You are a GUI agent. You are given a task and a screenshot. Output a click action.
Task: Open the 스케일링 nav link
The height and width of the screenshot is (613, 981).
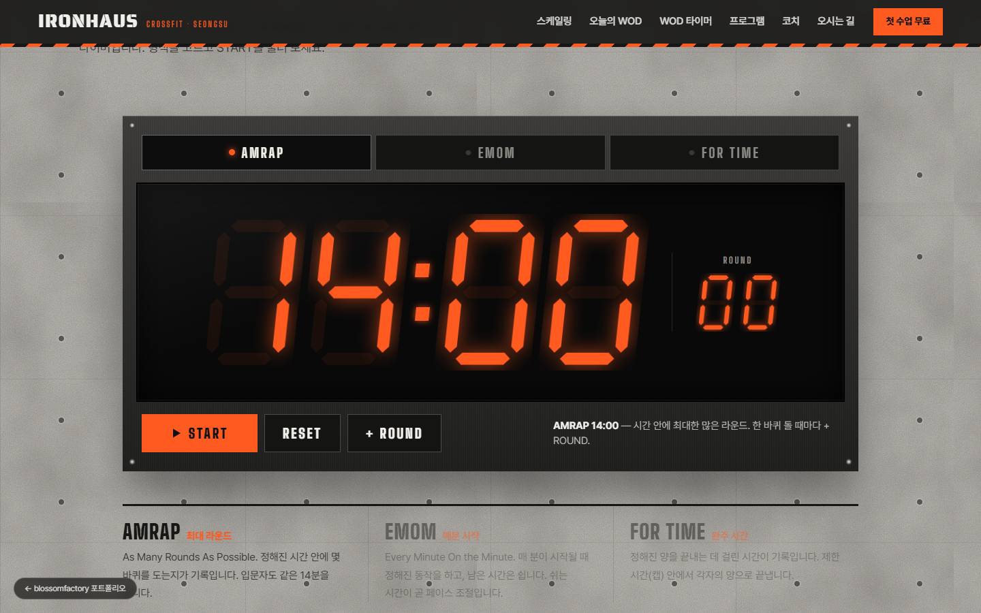coord(554,21)
